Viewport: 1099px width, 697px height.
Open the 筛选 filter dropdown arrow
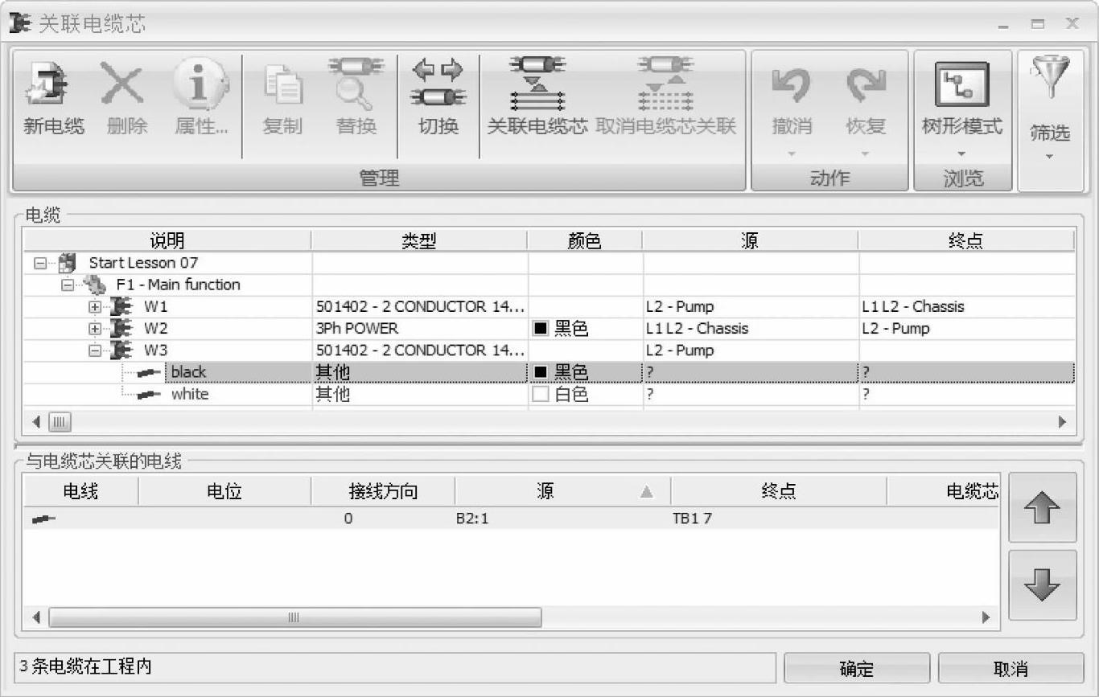pyautogui.click(x=1050, y=156)
